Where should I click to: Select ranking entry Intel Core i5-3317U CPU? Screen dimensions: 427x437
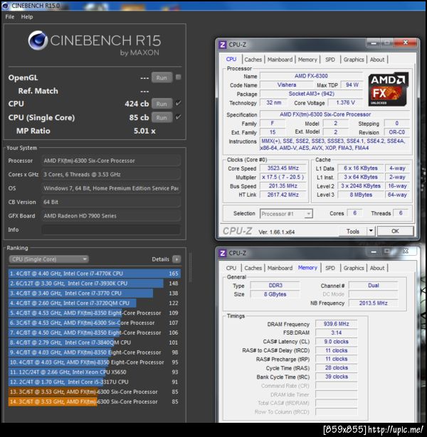point(95,382)
